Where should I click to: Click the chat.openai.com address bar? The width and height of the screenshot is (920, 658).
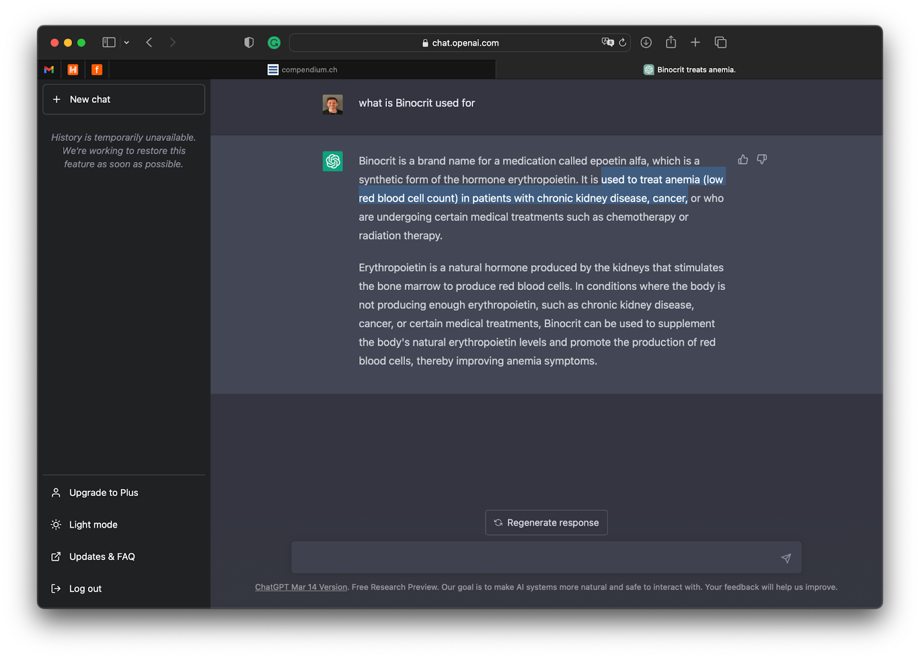tap(460, 43)
